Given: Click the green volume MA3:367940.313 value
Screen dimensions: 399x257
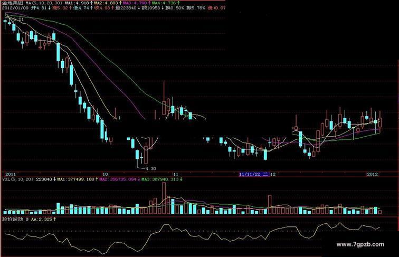Looking at the screenshot, I should [160, 179].
